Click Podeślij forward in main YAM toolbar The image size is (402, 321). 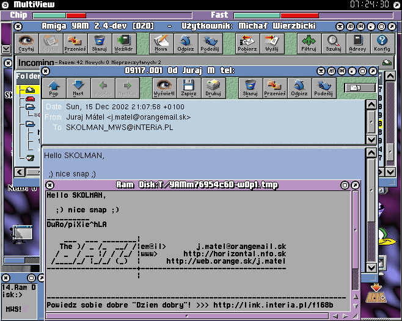coord(210,43)
